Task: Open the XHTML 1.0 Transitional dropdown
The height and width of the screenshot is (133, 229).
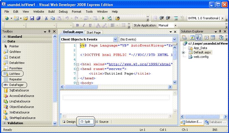Action: click(x=222, y=18)
